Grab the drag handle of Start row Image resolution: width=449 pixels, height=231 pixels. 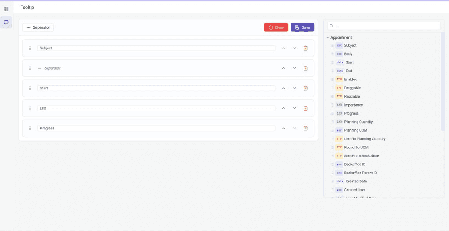click(30, 88)
